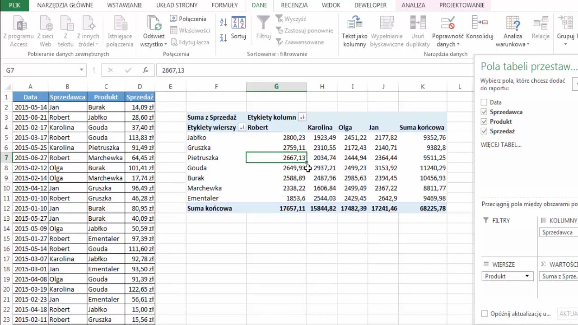The height and width of the screenshot is (325, 578).
Task: Select row 12 header
Action: point(6,209)
